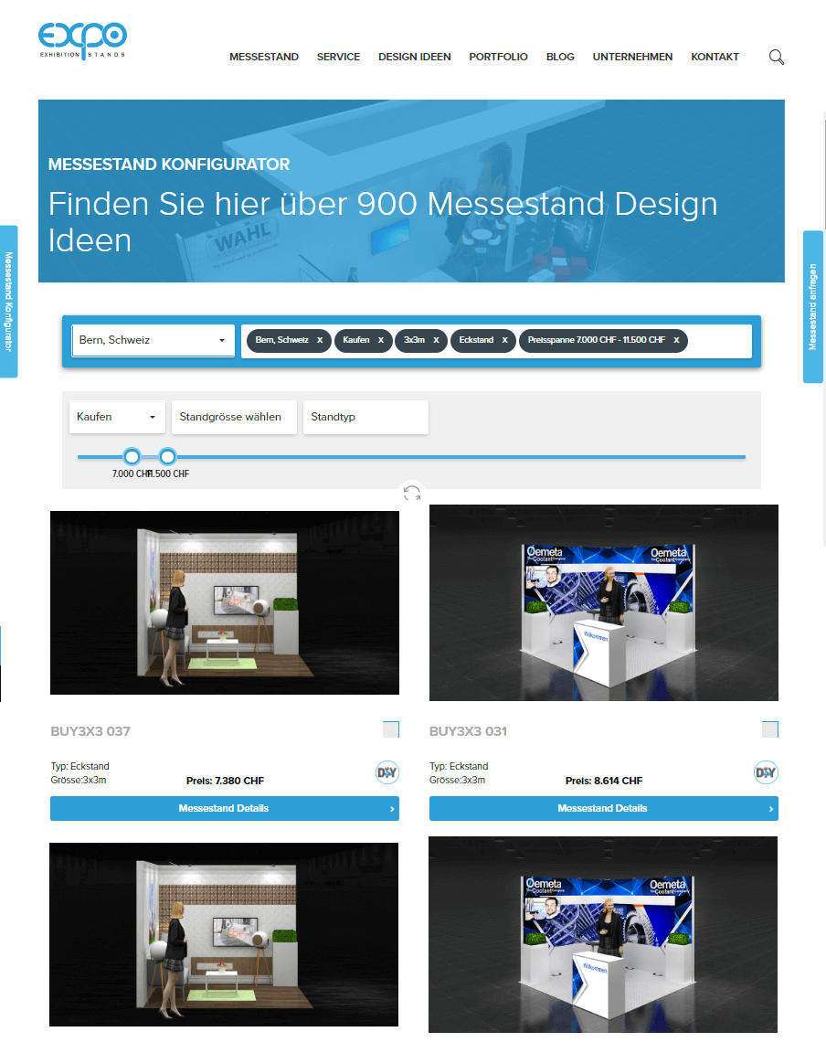Remove the 'Bern, Schweiz' filter tag

click(x=320, y=340)
